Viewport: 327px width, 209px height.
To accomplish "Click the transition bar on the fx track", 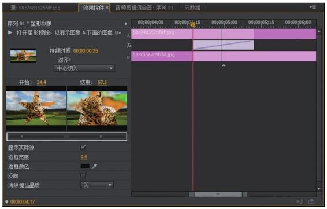I will tap(224, 45).
